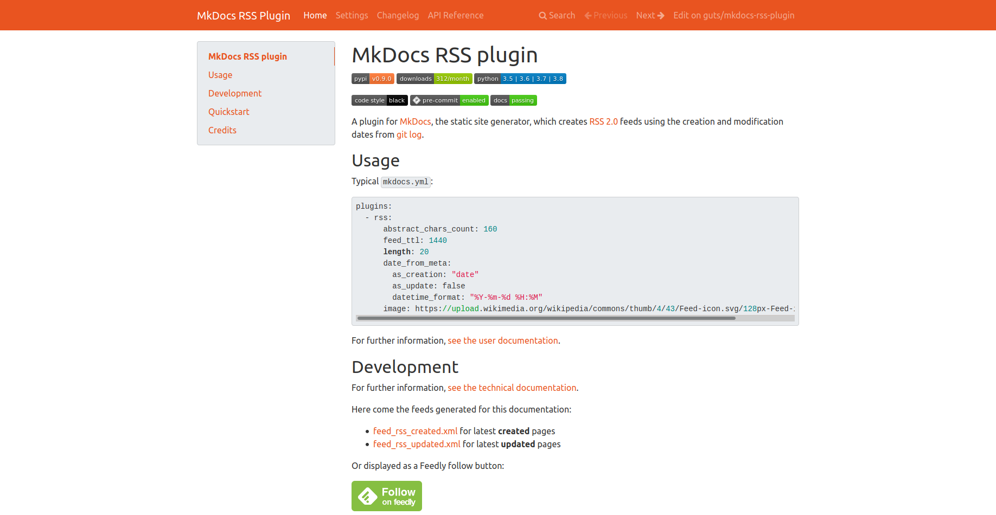Go to the Next page

click(650, 15)
